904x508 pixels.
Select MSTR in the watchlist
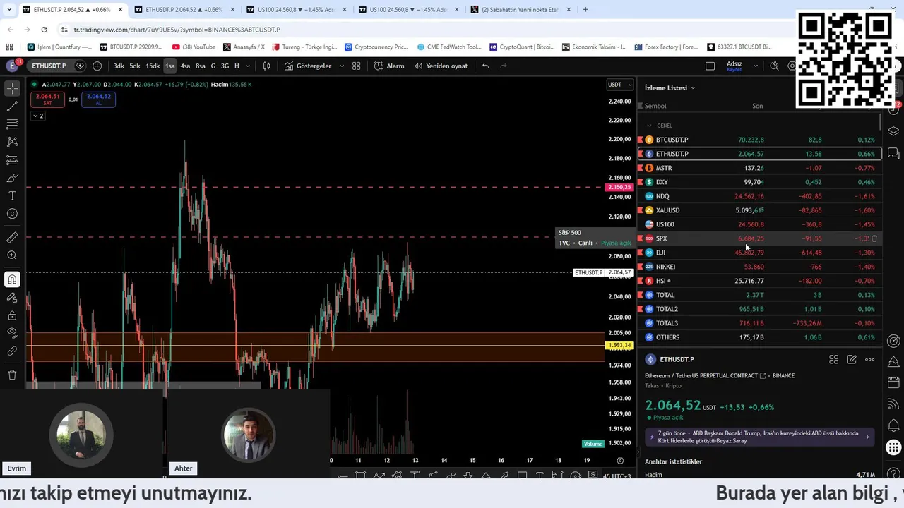[759, 168]
